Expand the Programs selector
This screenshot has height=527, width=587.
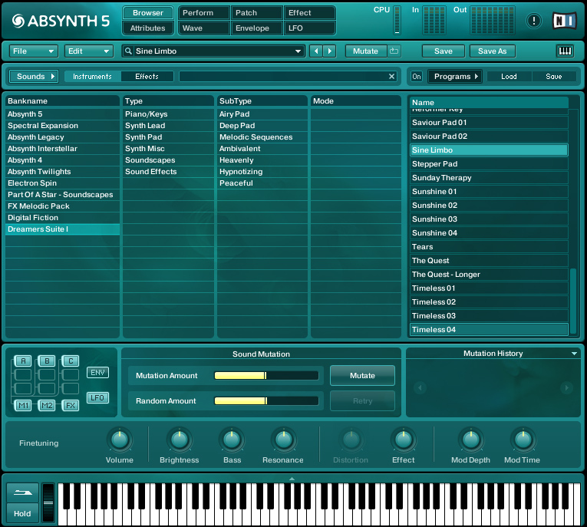[x=455, y=77]
